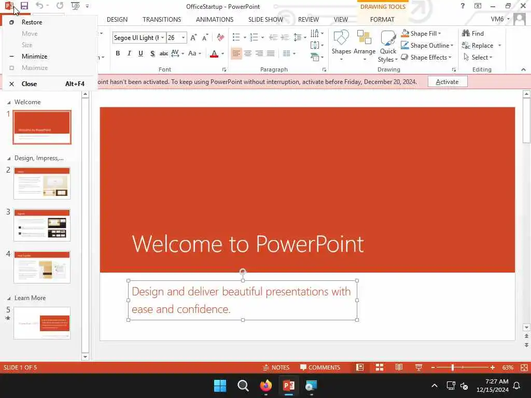Toggle Align Right paragraph button
This screenshot has width=531, height=398.
coord(259,53)
